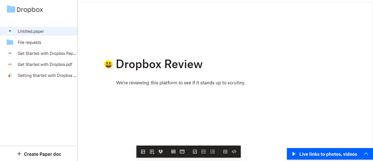Insert image using the toolbar image icon
This screenshot has width=373, height=161.
[143, 152]
